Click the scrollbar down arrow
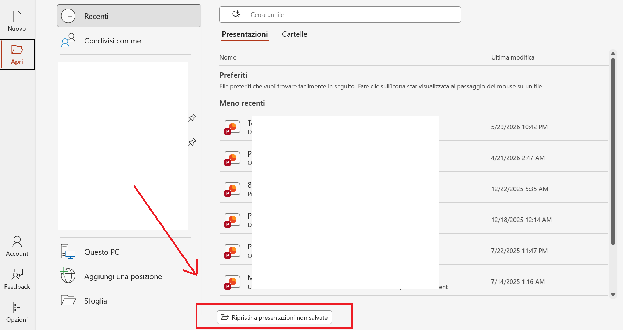This screenshot has width=623, height=330. click(x=613, y=295)
